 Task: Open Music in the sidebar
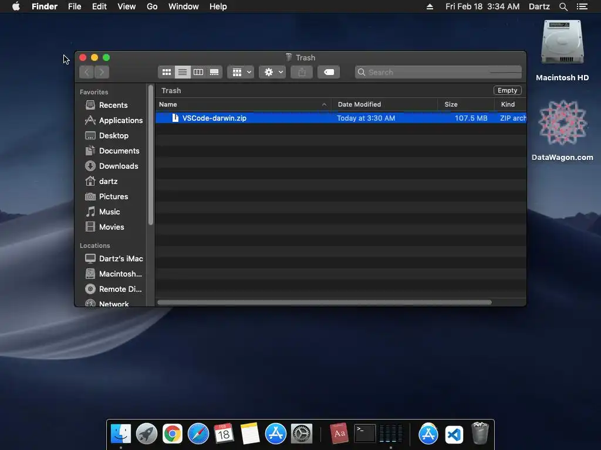coord(109,212)
